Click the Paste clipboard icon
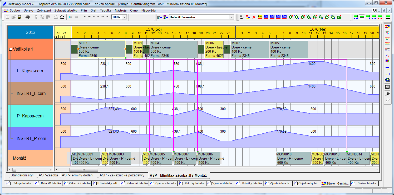Viewport: 394px width, 195px height. pyautogui.click(x=48, y=17)
